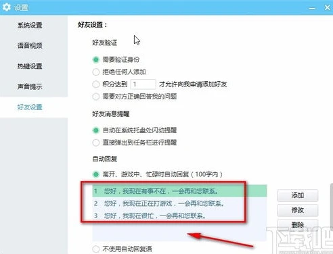This screenshot has width=333, height=254.
Task: Go to 声音提示 settings tab
Action: point(30,86)
